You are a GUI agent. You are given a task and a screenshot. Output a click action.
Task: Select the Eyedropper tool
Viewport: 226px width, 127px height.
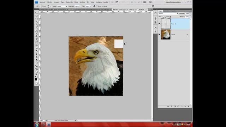36,28
